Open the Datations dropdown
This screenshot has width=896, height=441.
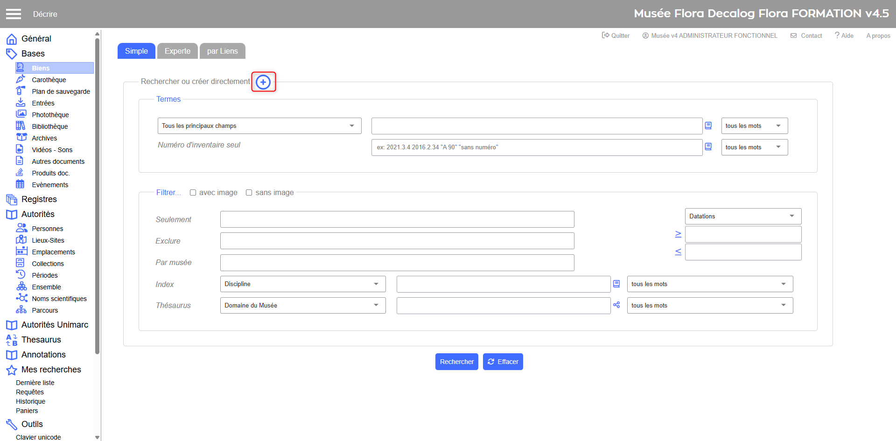point(742,217)
